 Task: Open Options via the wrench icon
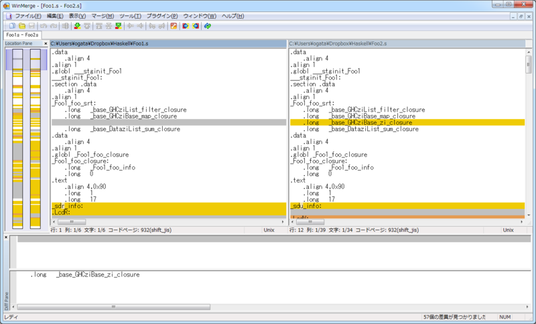coord(174,26)
